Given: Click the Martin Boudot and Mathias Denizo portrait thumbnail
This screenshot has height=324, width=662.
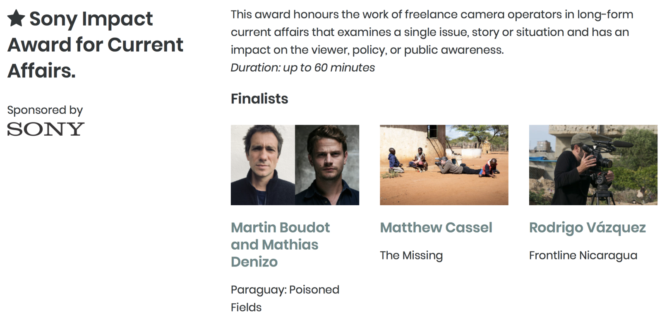Looking at the screenshot, I should tap(295, 165).
